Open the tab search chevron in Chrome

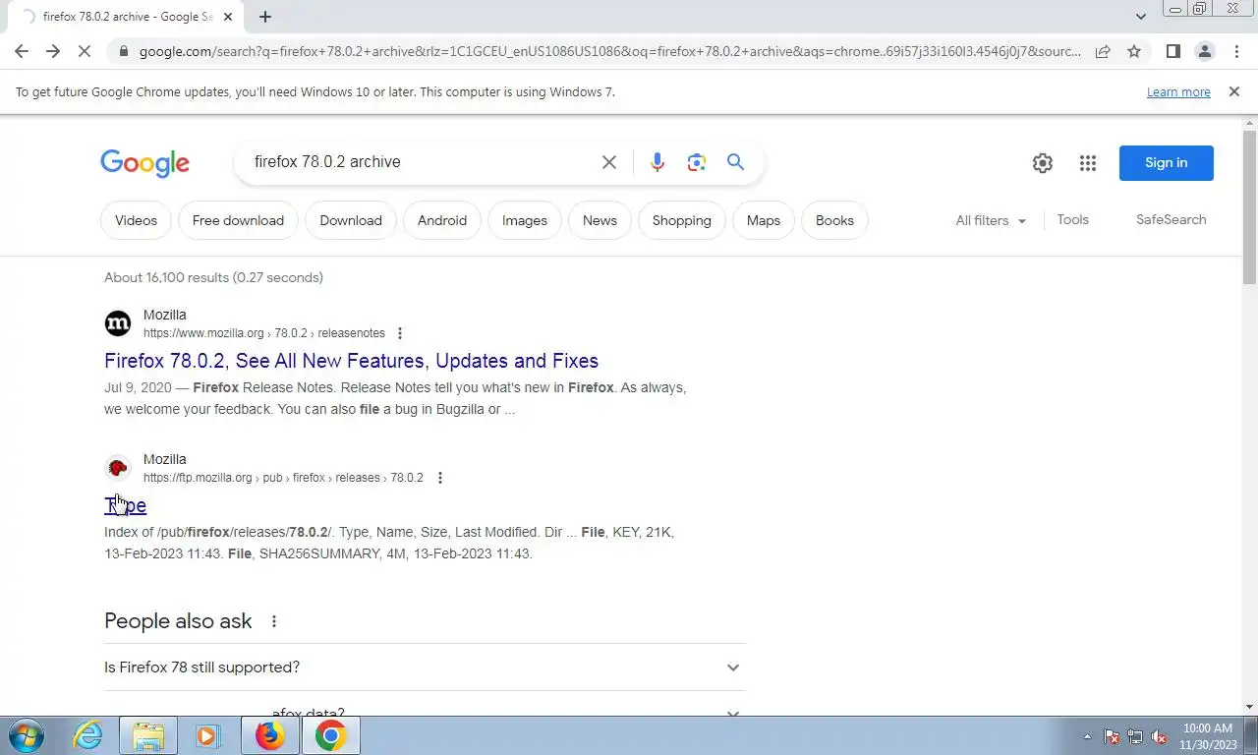tap(1141, 17)
